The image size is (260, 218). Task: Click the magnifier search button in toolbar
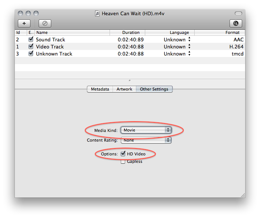235,23
